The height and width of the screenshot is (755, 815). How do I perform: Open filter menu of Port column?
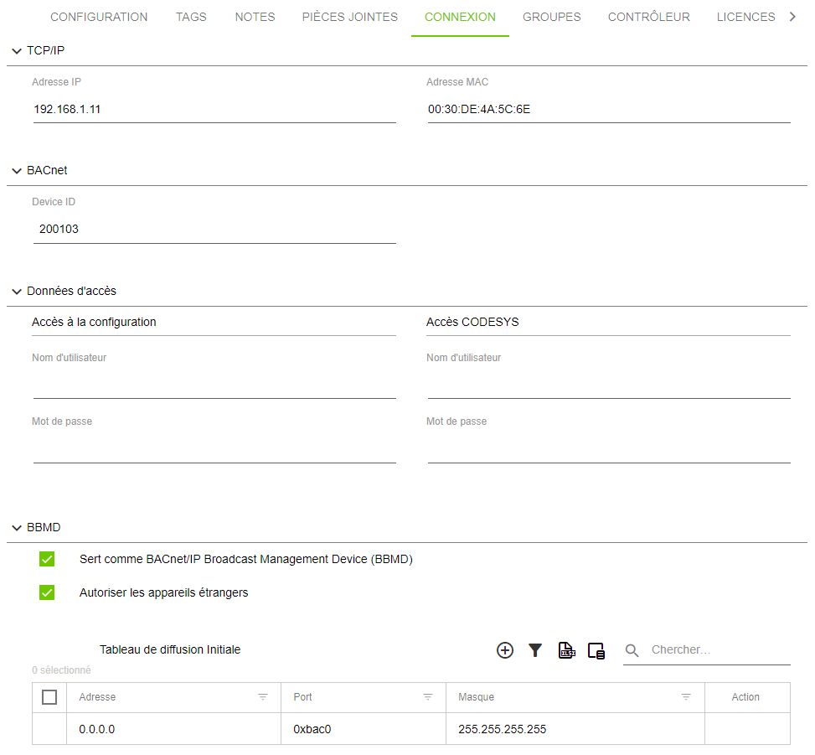pyautogui.click(x=428, y=697)
